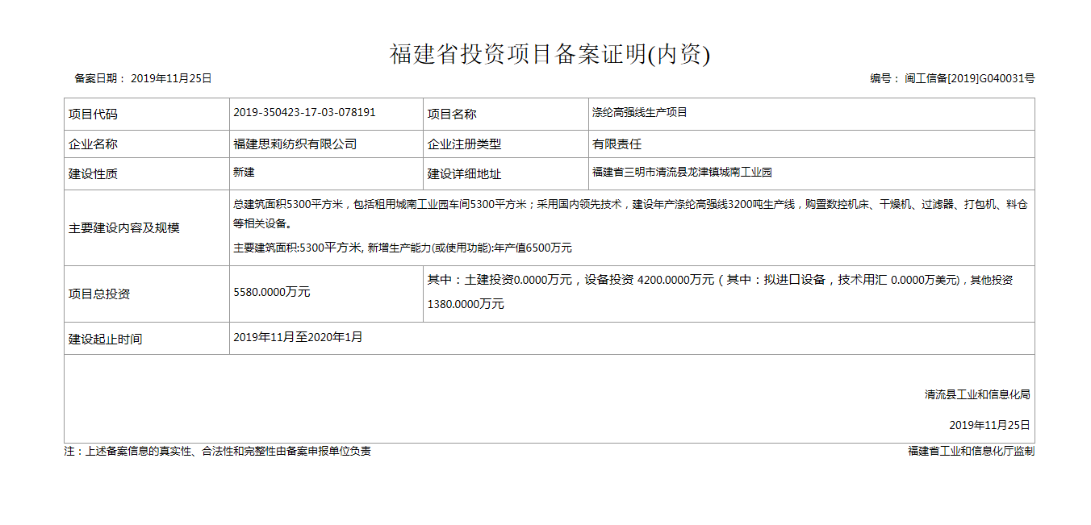Select address 福建省三明市清流县龙津镇城南工业园
Image resolution: width=1091 pixels, height=525 pixels.
[682, 173]
